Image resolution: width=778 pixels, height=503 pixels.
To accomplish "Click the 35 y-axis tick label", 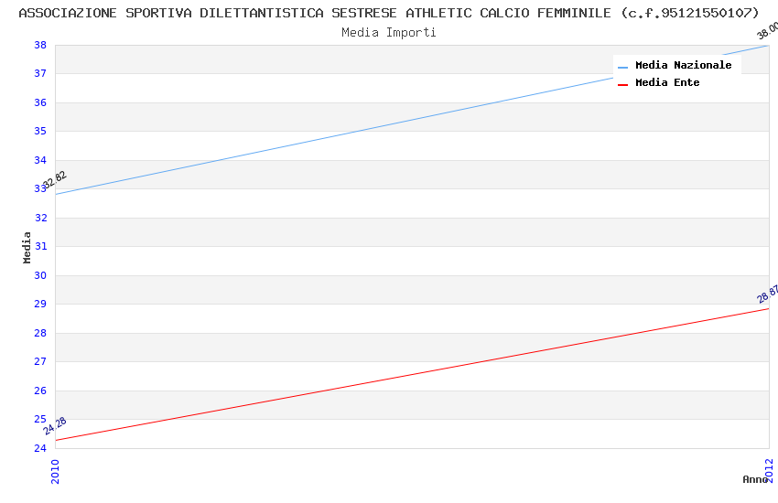I will click(40, 131).
